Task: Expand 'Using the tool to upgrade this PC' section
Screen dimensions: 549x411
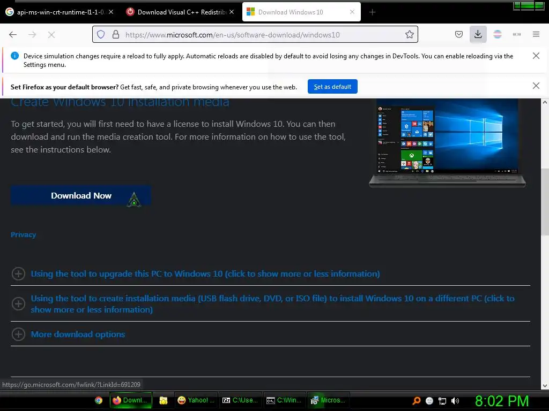Action: tap(205, 273)
